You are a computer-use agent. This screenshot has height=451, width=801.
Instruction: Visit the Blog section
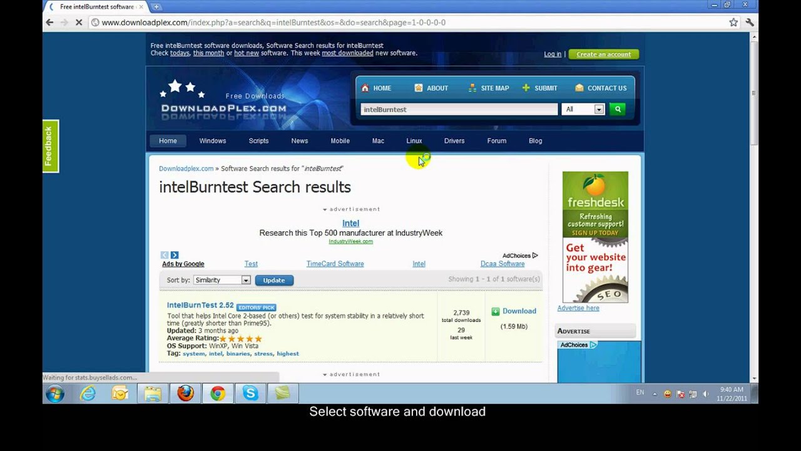tap(536, 141)
